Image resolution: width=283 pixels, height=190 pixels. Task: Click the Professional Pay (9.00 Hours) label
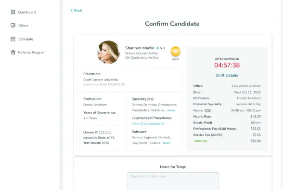[x=215, y=129]
